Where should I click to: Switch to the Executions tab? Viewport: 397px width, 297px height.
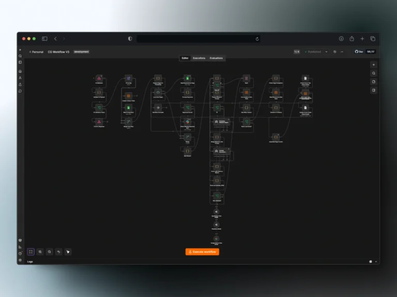pyautogui.click(x=199, y=58)
